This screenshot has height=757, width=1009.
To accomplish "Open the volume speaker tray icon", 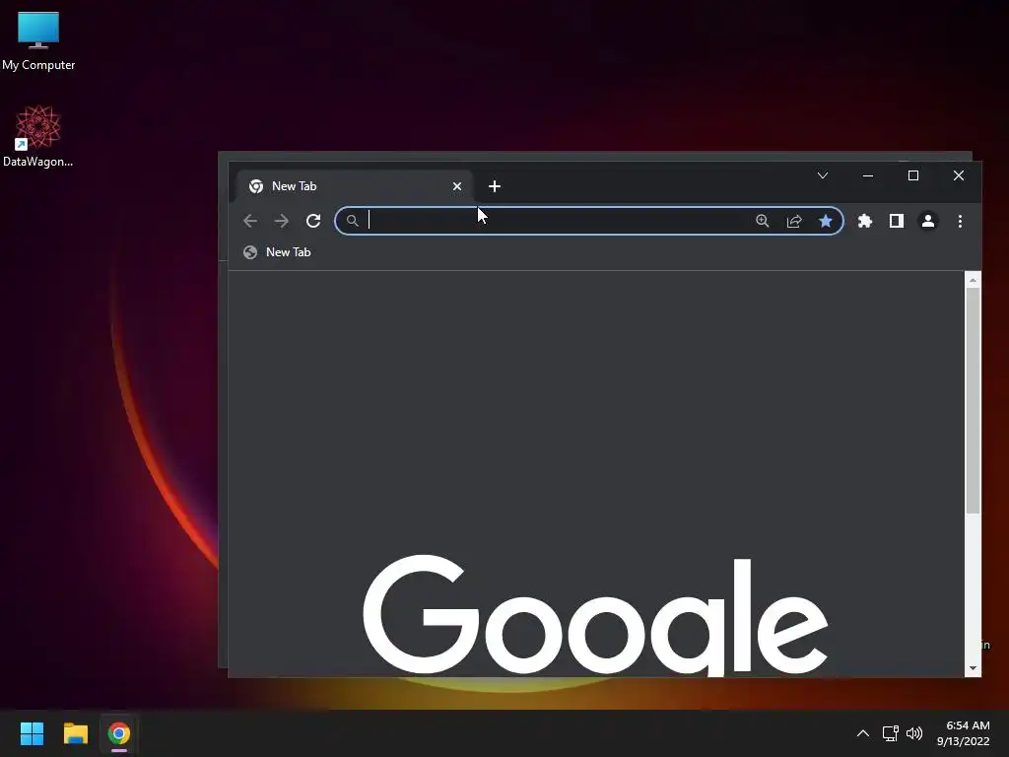I will click(x=913, y=733).
